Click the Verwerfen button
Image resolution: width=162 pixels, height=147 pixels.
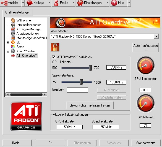(x=114, y=143)
